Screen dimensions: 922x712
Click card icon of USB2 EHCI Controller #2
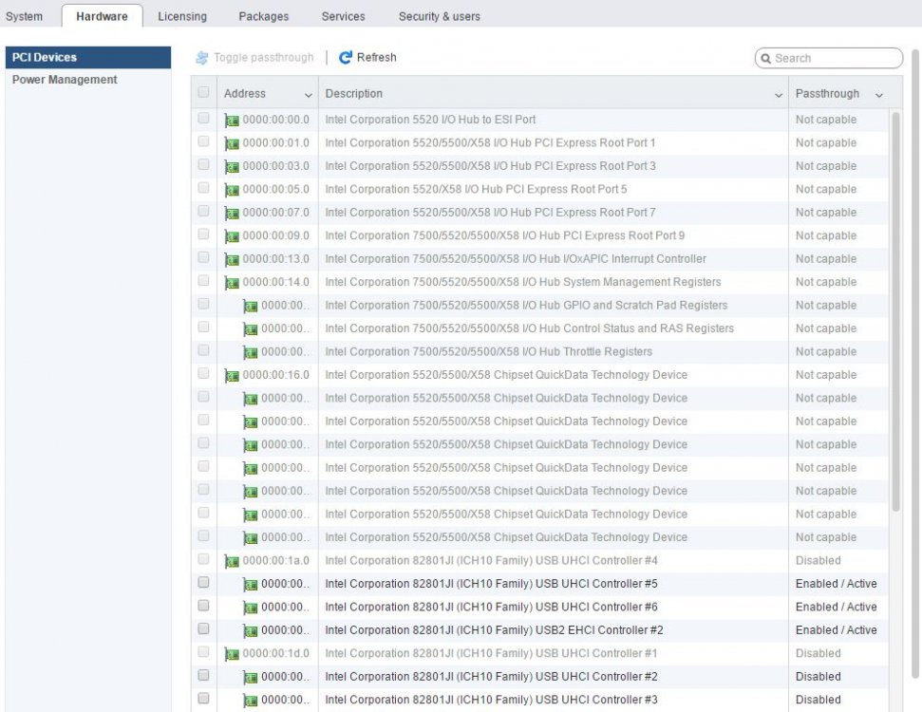(251, 631)
